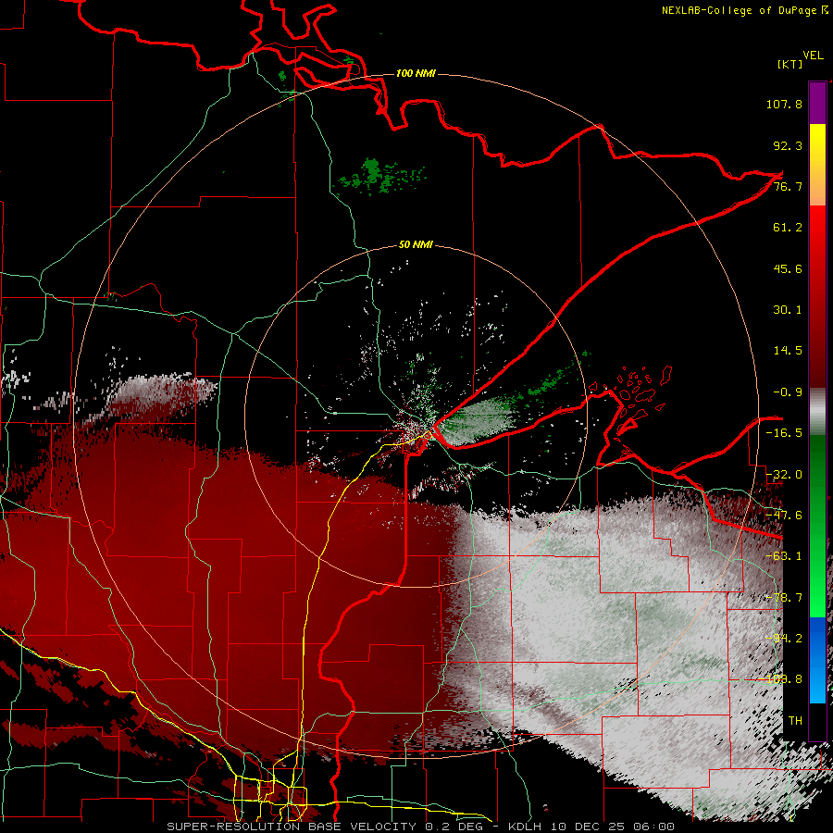Screen dimensions: 833x833
Task: Select the 14.5 velocity scale value
Action: click(788, 351)
